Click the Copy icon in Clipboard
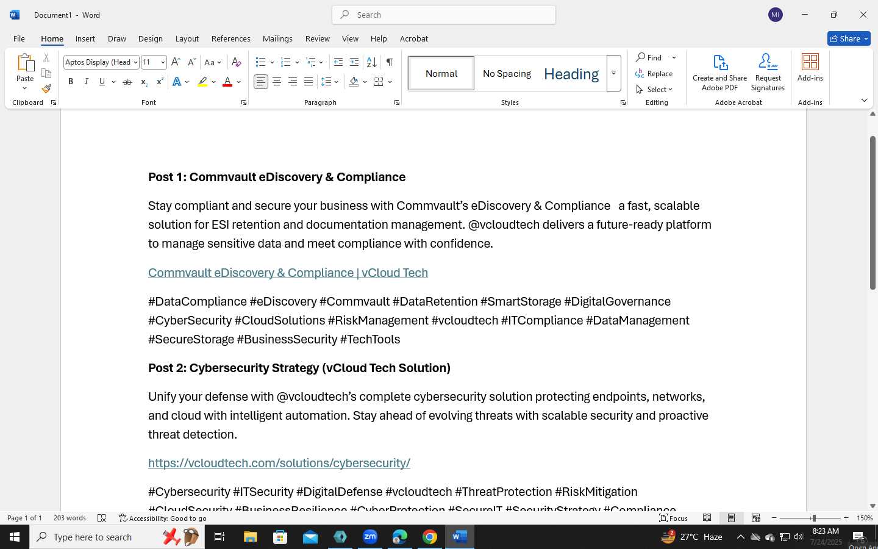Viewport: 878px width, 549px height. click(46, 73)
